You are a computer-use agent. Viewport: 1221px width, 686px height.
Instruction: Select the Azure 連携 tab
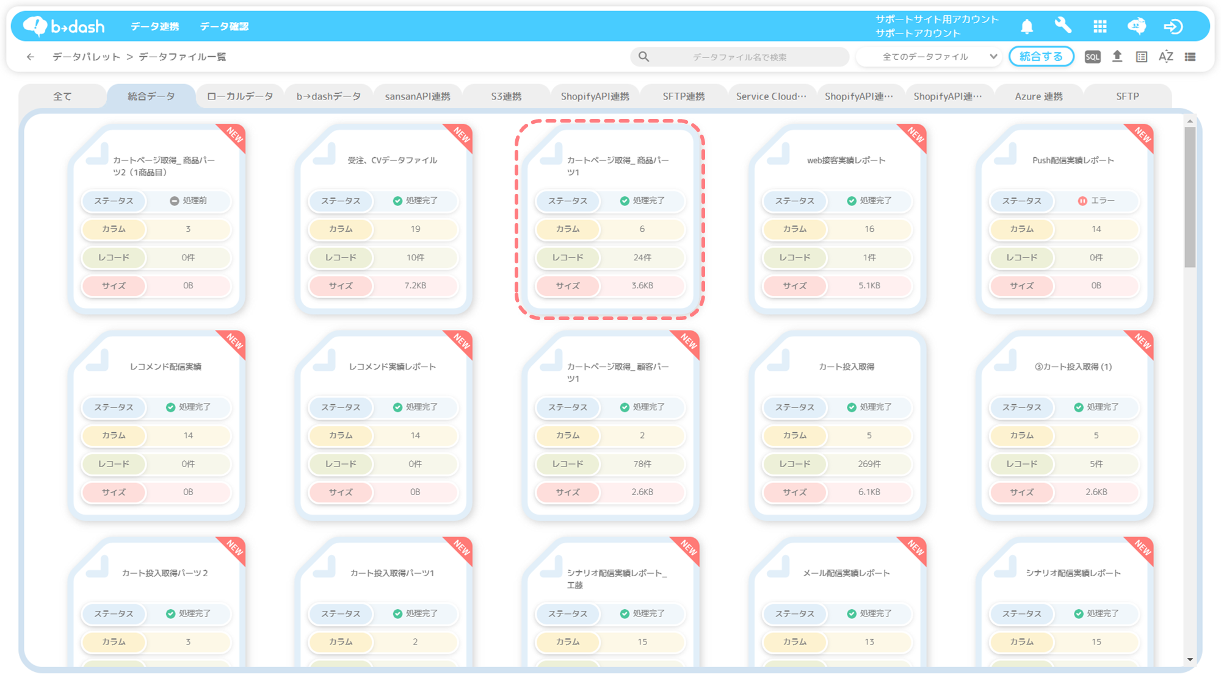click(x=1038, y=96)
